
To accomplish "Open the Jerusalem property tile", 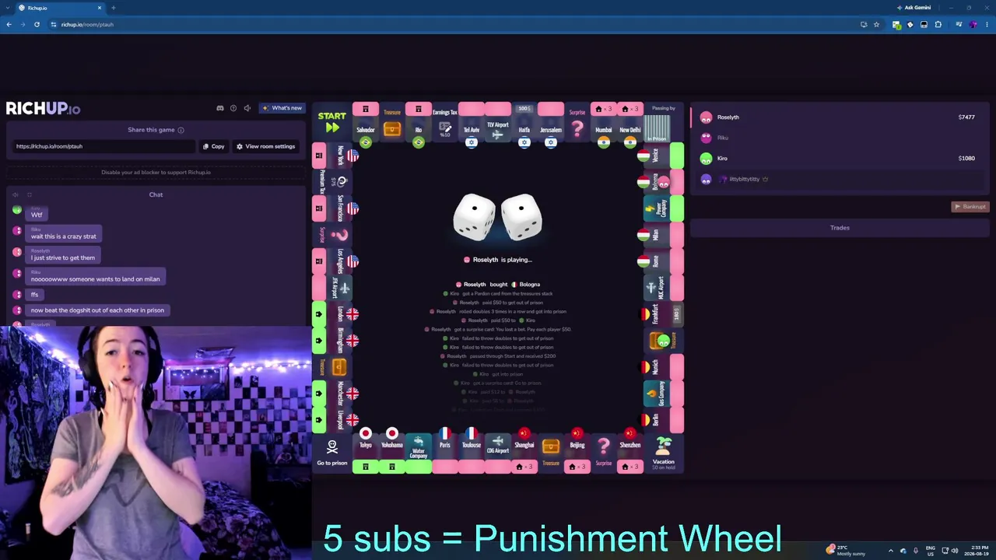I will (550, 123).
